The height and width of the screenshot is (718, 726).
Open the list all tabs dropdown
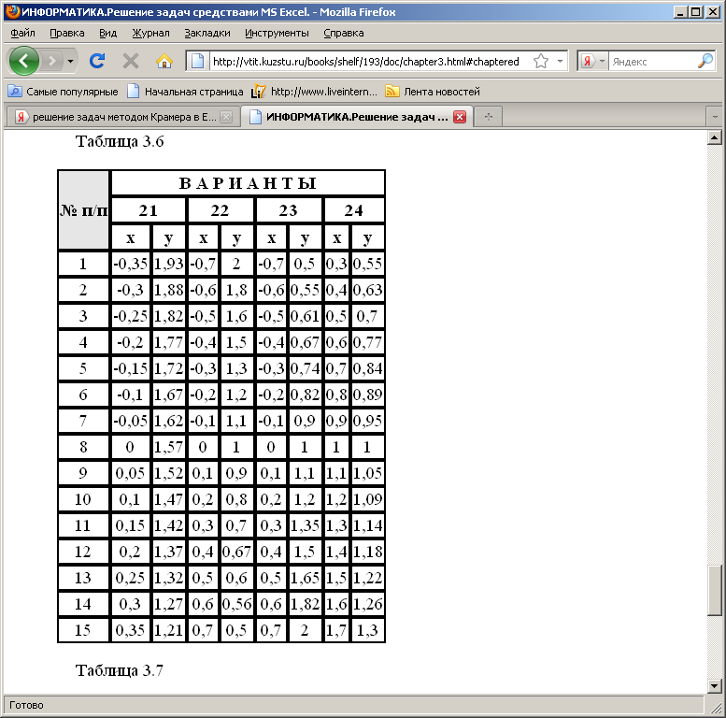coord(715,117)
